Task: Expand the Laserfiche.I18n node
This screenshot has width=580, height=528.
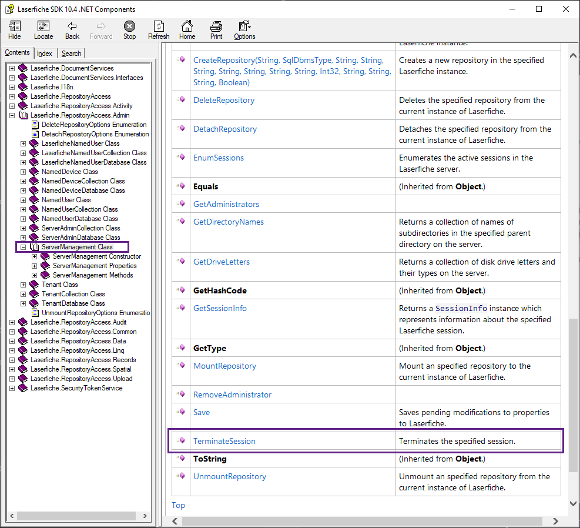Action: (x=12, y=88)
